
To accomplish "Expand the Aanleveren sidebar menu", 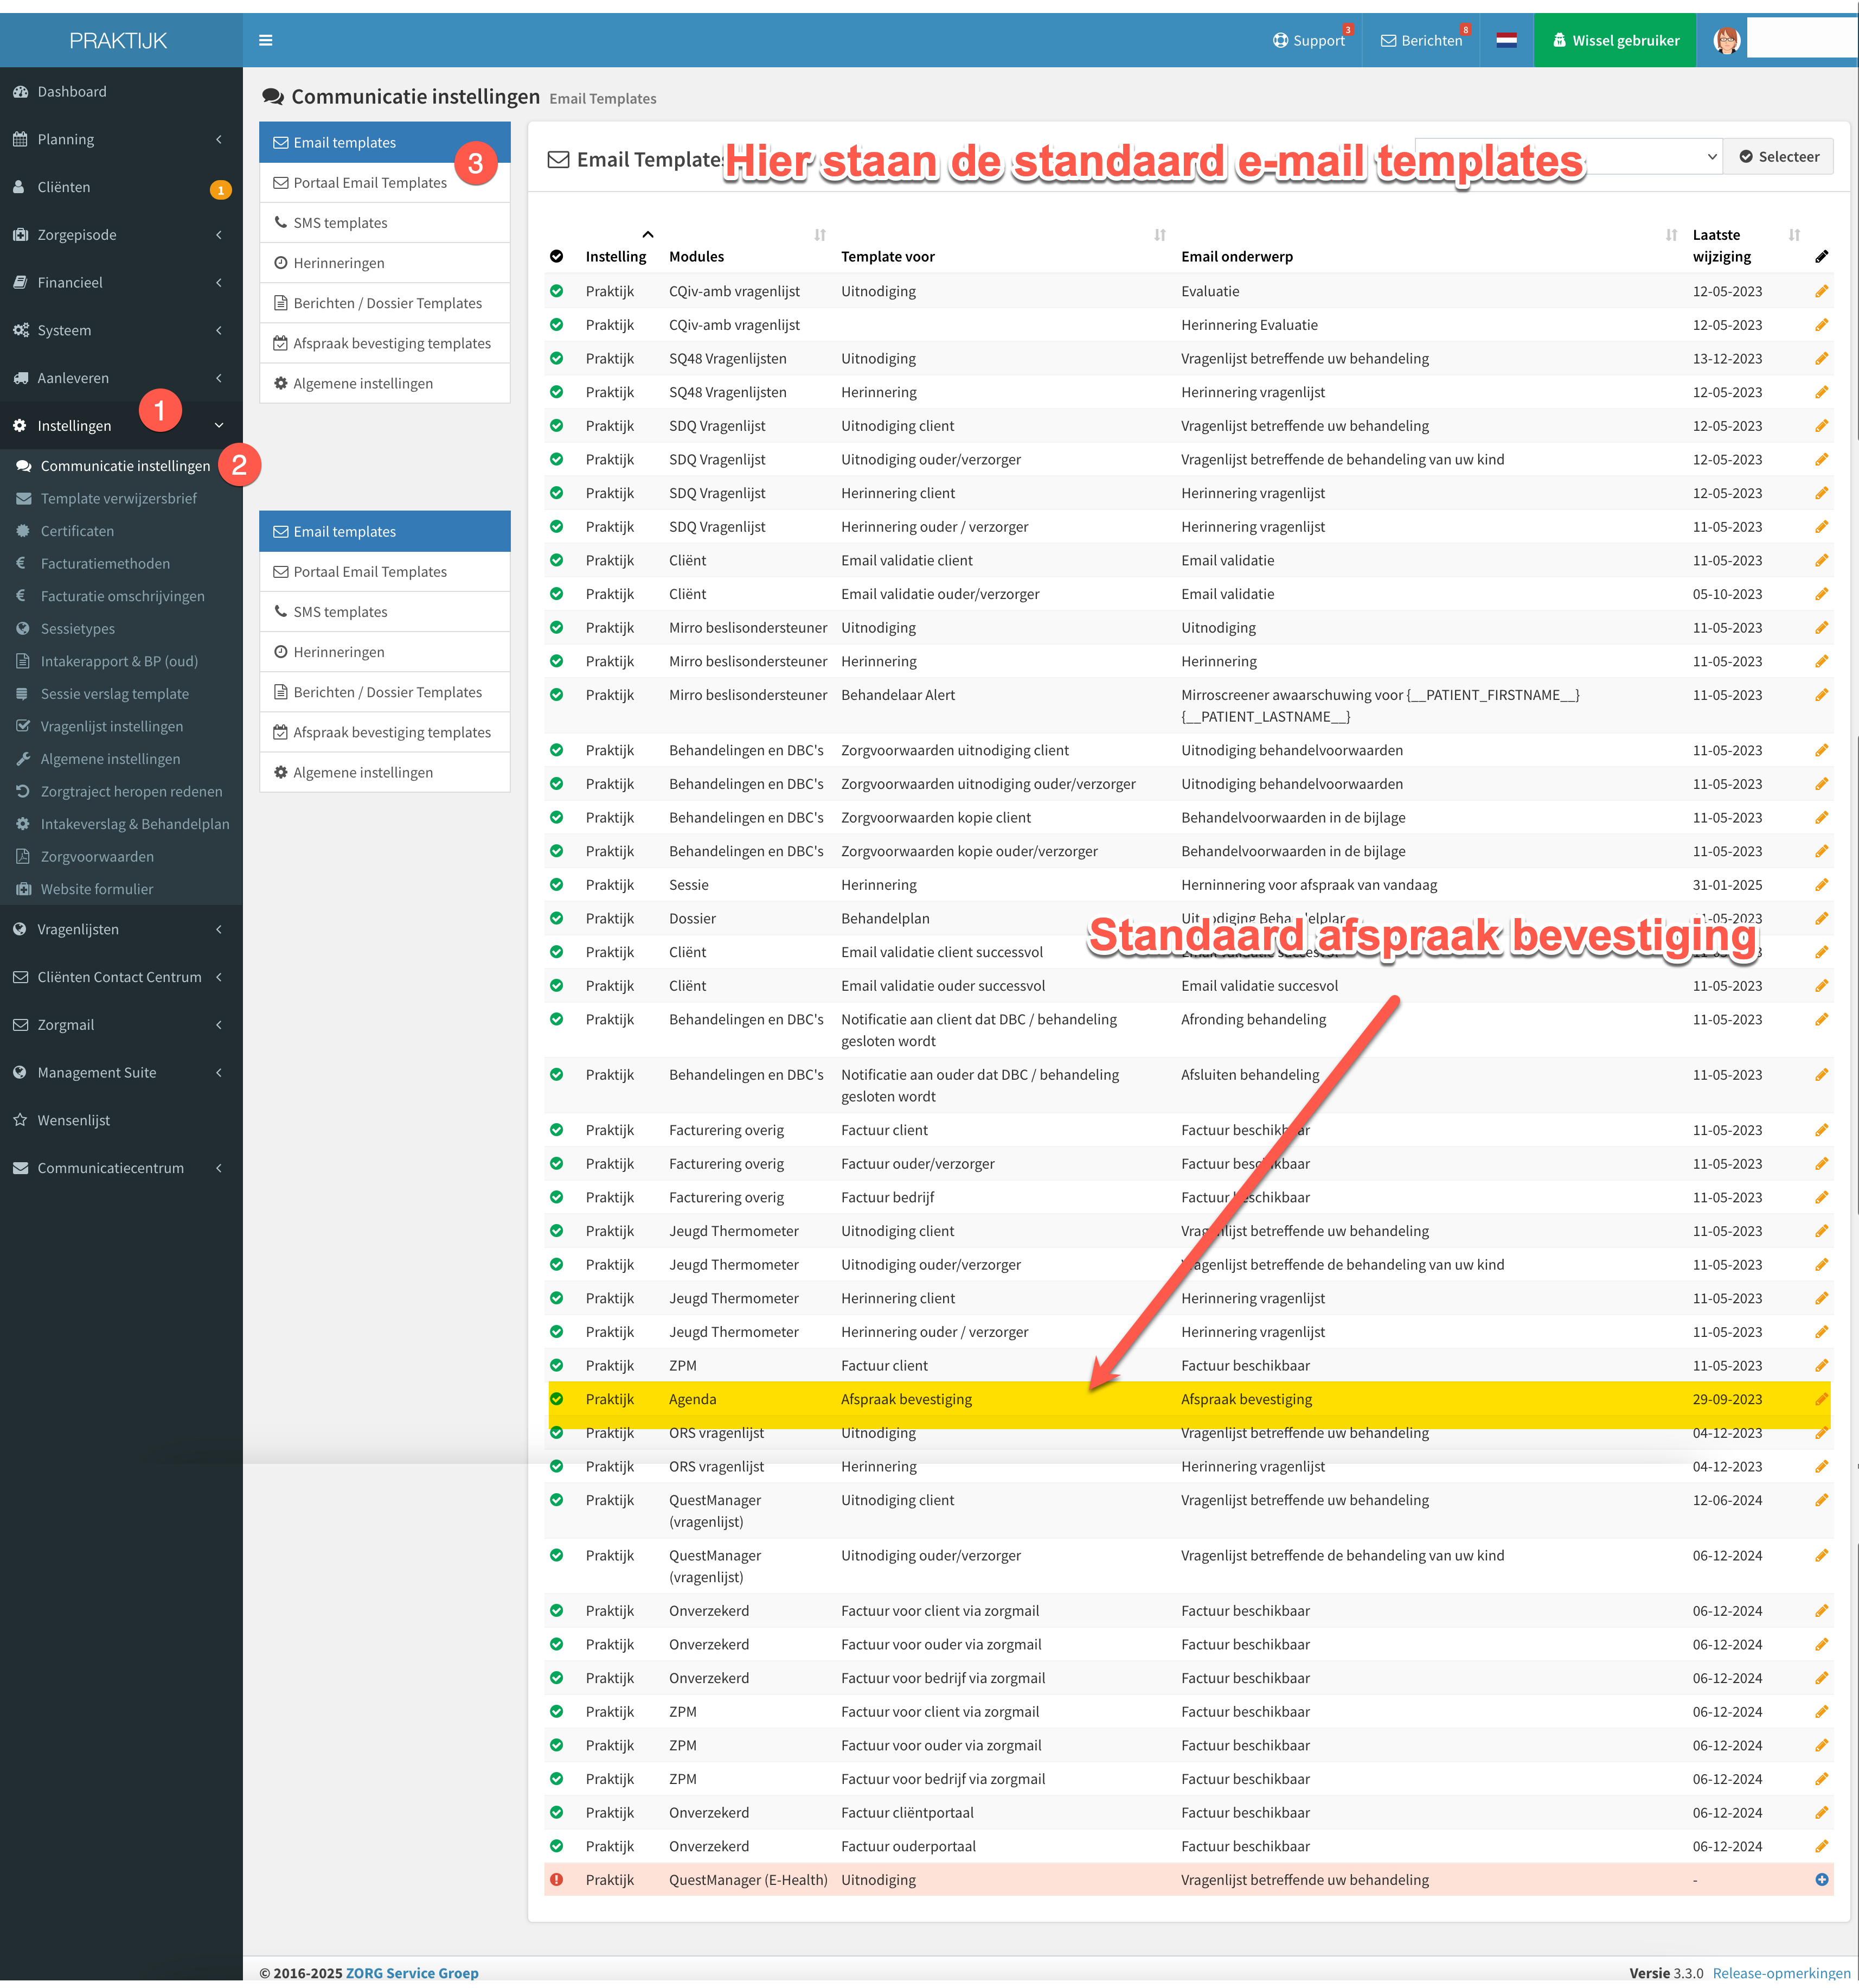I will (121, 378).
